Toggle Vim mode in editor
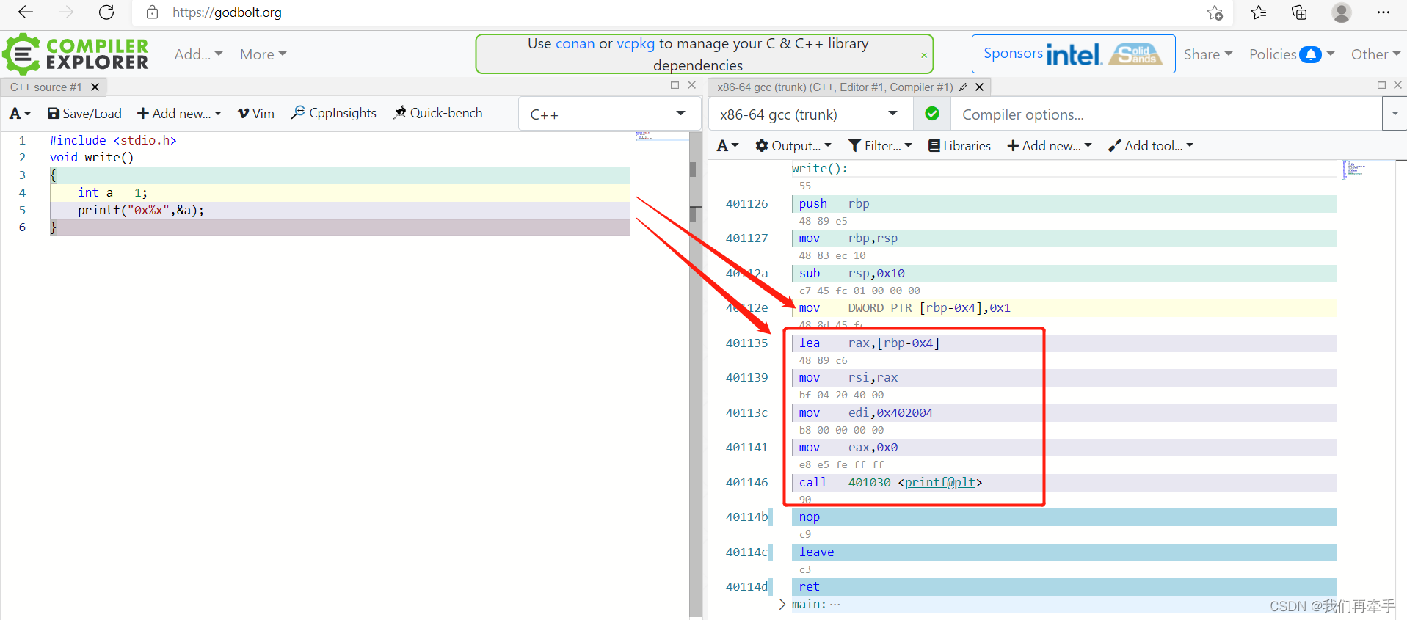The width and height of the screenshot is (1407, 620). [256, 113]
